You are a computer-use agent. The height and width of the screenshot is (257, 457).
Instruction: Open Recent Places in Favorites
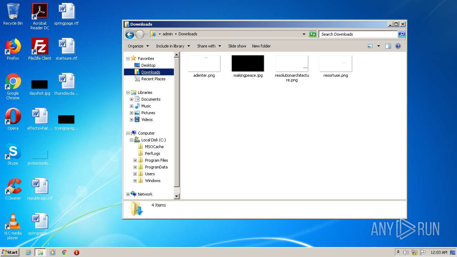click(153, 79)
